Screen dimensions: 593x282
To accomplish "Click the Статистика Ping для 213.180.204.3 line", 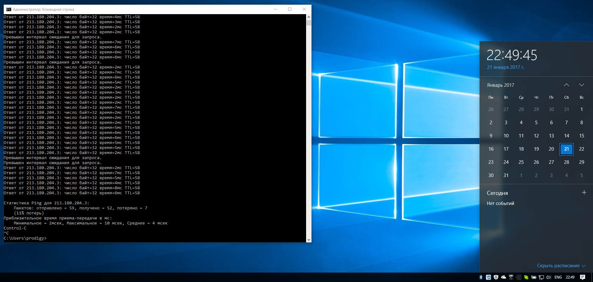I will pyautogui.click(x=47, y=203).
